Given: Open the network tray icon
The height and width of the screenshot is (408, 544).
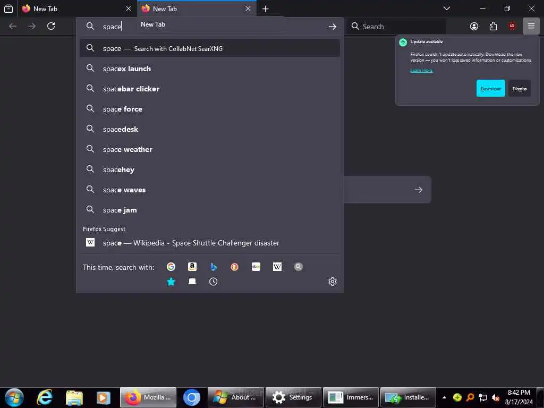Looking at the screenshot, I should 483,397.
